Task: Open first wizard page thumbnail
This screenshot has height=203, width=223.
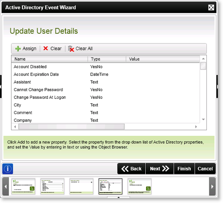Action: click(23, 186)
